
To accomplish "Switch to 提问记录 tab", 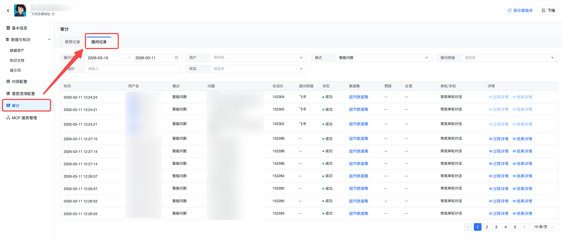I will coord(99,42).
